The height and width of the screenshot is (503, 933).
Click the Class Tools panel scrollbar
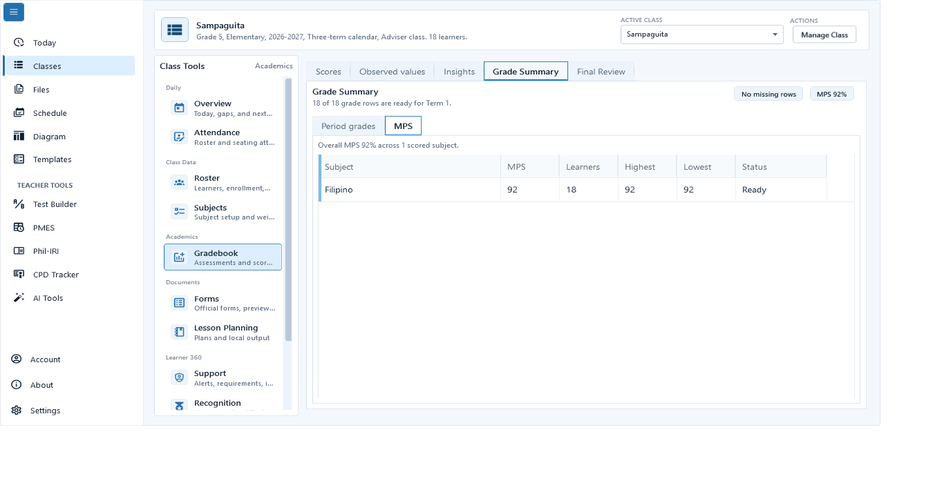click(288, 209)
